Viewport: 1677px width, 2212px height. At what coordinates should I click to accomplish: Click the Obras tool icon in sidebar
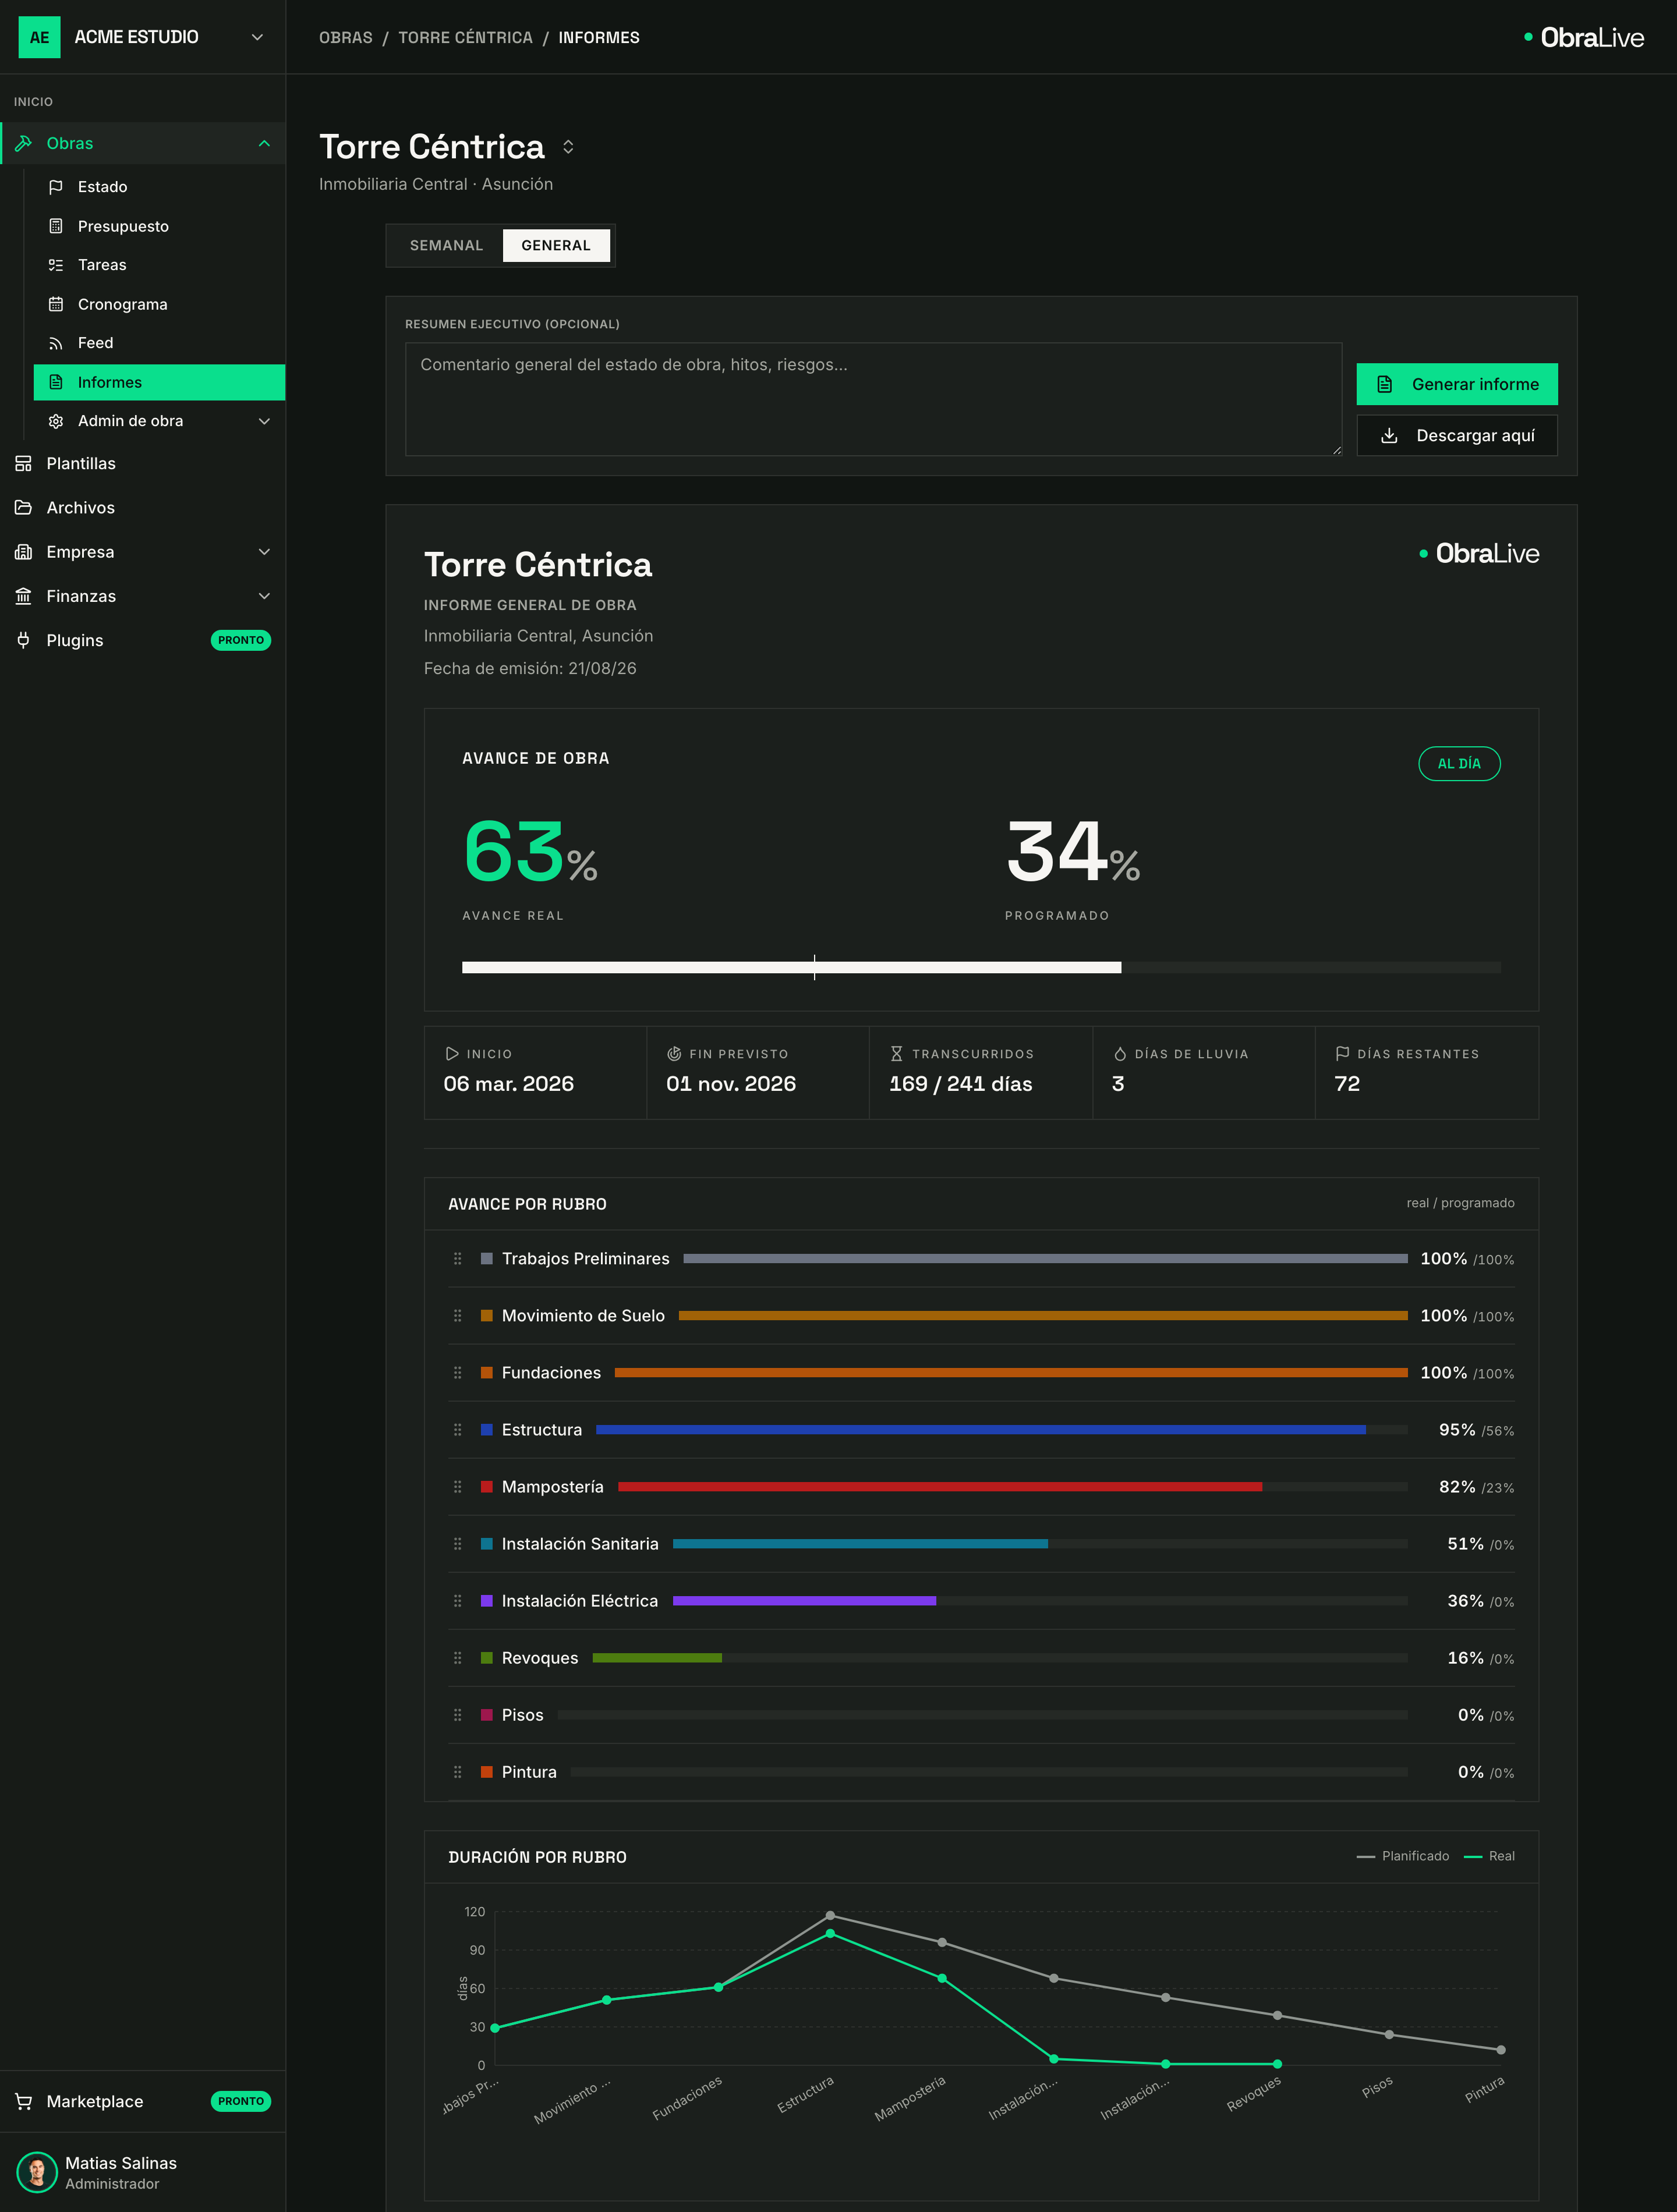click(x=23, y=143)
